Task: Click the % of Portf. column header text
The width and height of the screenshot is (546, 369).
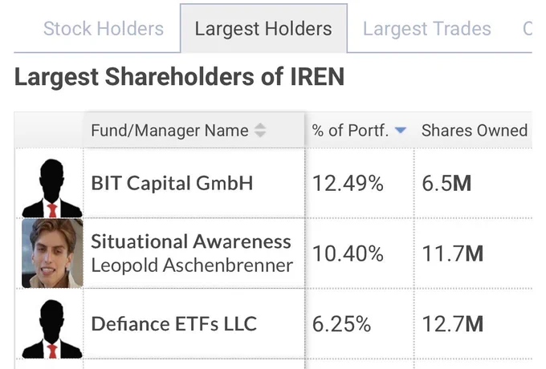Action: [x=350, y=131]
